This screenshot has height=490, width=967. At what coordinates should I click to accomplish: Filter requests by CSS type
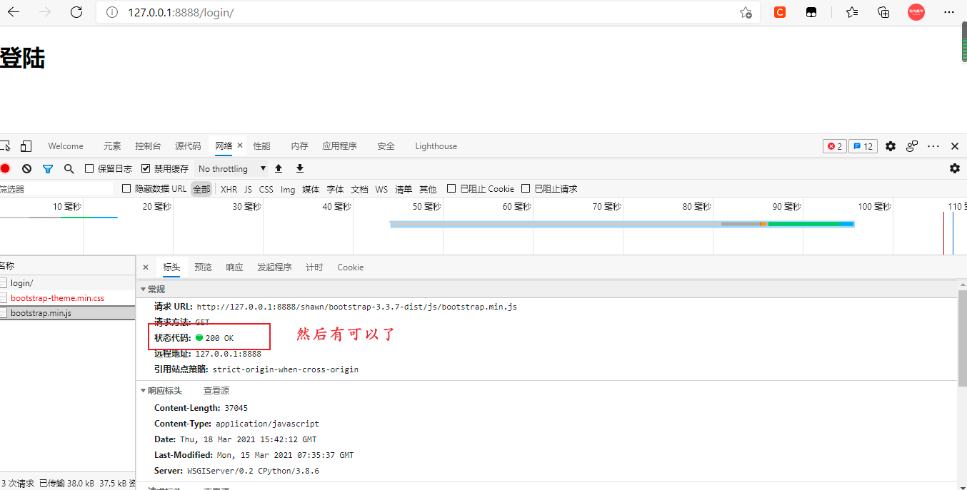click(x=266, y=189)
